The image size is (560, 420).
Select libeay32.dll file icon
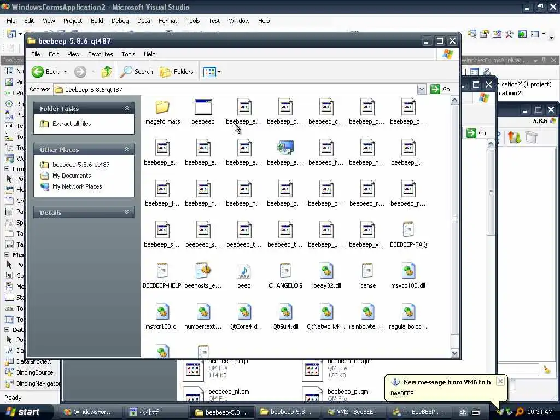pyautogui.click(x=326, y=271)
